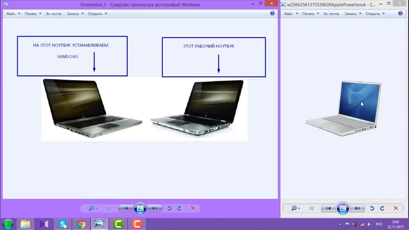Screen dimensions: 409x230
Task: Delete photo with red X in Screenshot_3 viewer
Action: tap(193, 208)
